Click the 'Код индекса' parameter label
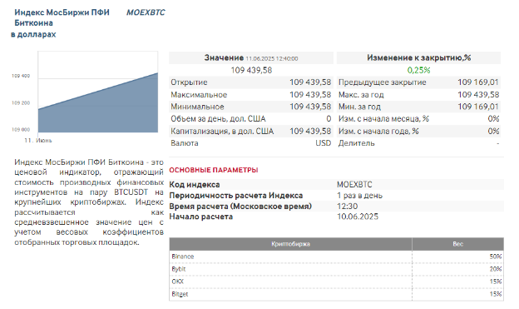 pos(195,184)
